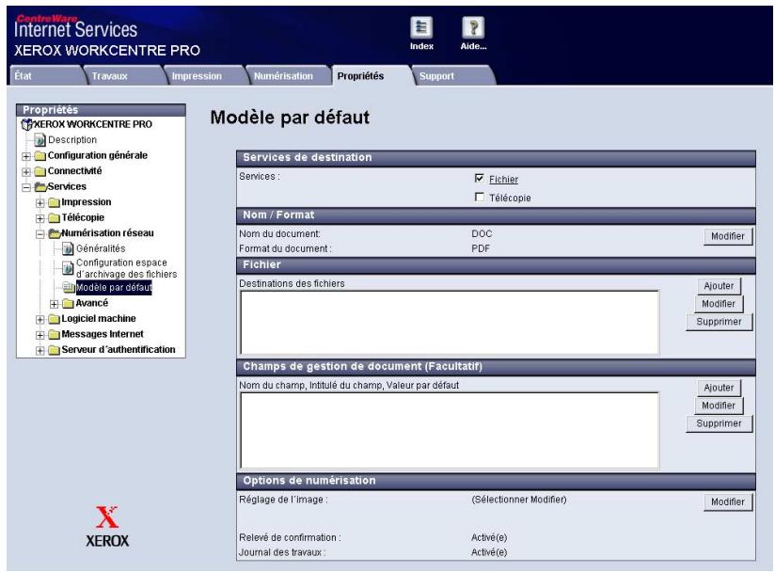This screenshot has height=573, width=775.
Task: Click the Connectivité folder icon
Action: pos(40,171)
